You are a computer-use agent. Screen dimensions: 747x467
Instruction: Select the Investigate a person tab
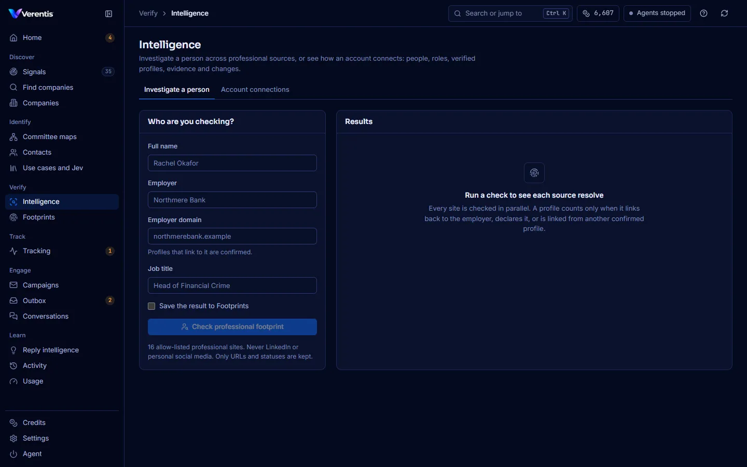point(177,90)
